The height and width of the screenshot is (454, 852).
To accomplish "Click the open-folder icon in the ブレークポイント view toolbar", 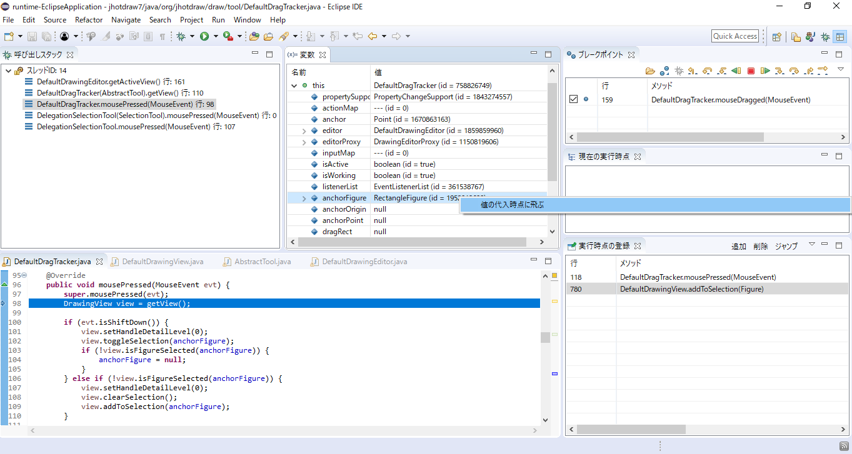I will (x=650, y=71).
